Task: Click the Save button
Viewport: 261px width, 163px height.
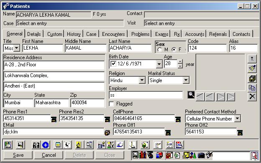Action: pyautogui.click(x=18, y=155)
